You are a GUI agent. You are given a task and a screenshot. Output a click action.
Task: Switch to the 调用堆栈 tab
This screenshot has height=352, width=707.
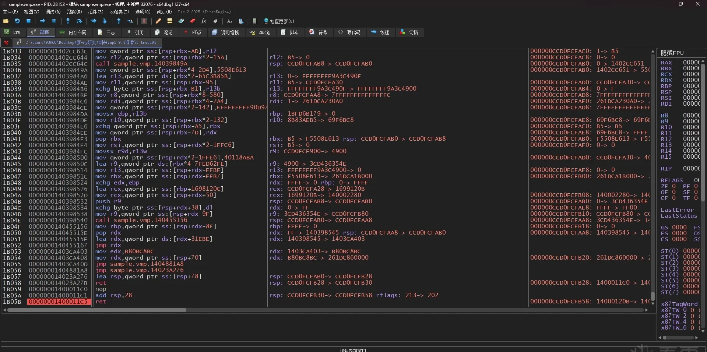(226, 32)
